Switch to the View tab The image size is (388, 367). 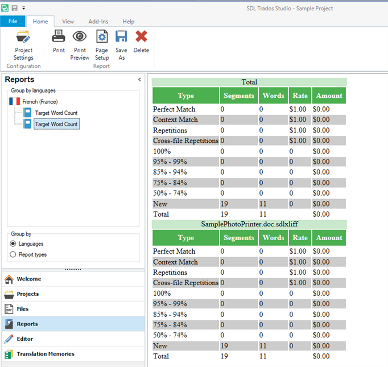click(x=68, y=22)
